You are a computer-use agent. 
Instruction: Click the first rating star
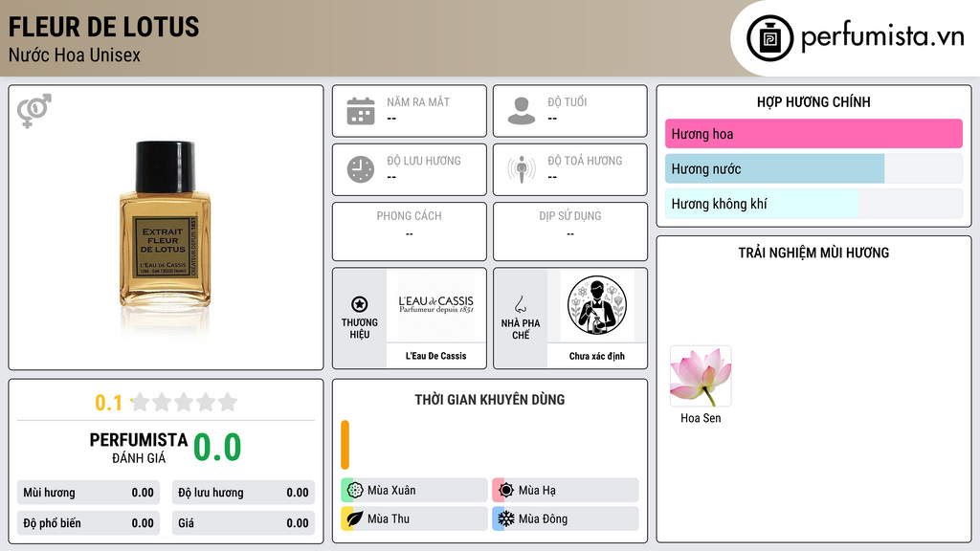(140, 402)
